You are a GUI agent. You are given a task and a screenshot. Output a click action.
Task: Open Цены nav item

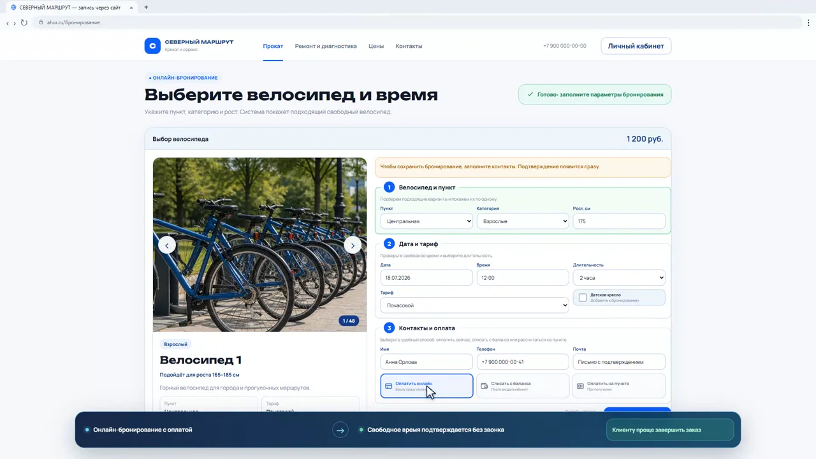tap(376, 46)
